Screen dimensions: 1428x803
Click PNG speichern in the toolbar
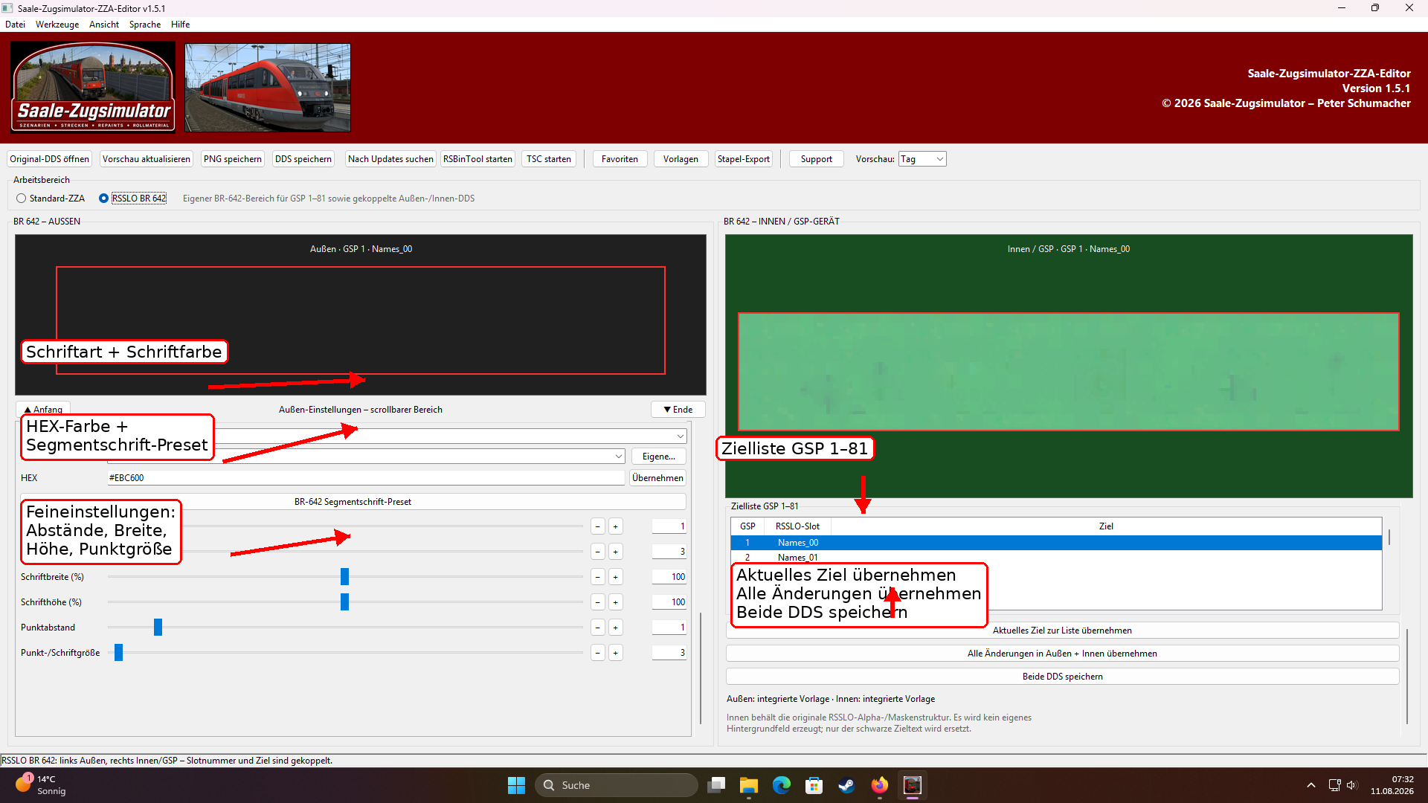(x=233, y=159)
